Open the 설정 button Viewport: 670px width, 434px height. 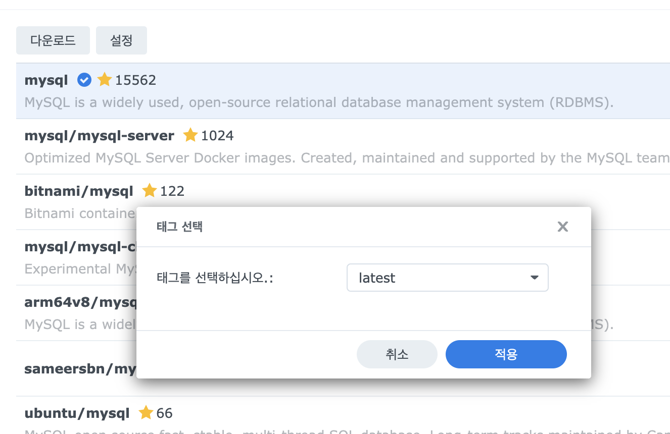(121, 40)
